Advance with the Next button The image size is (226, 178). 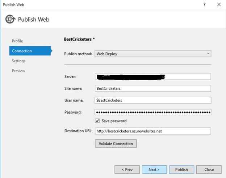(154, 170)
